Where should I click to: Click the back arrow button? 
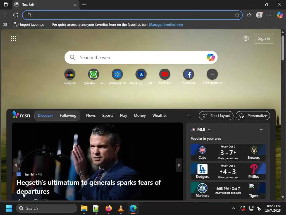coord(6,15)
